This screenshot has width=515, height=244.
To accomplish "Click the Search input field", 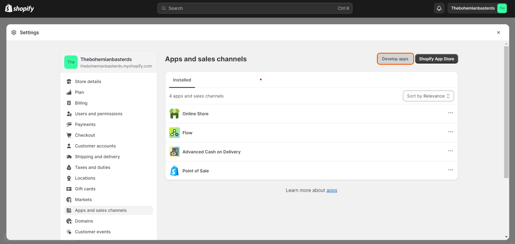I will tap(255, 8).
